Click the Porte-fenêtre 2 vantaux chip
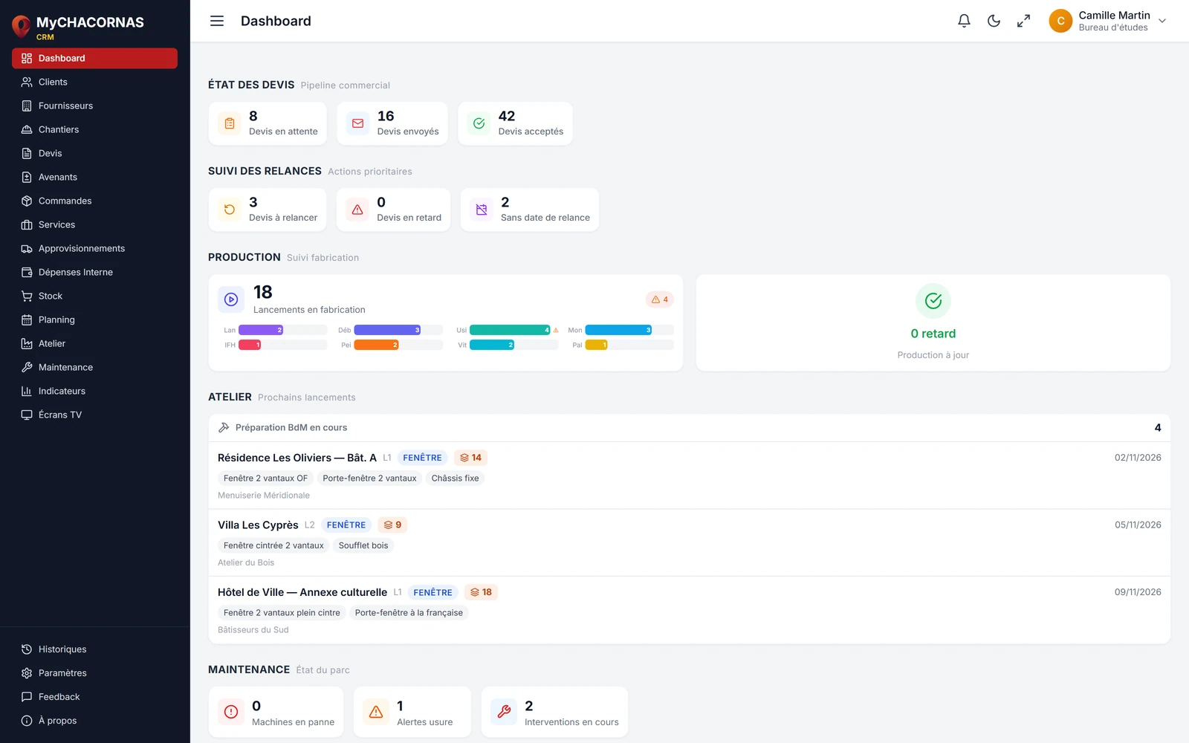Viewport: 1189px width, 743px height. pos(369,478)
